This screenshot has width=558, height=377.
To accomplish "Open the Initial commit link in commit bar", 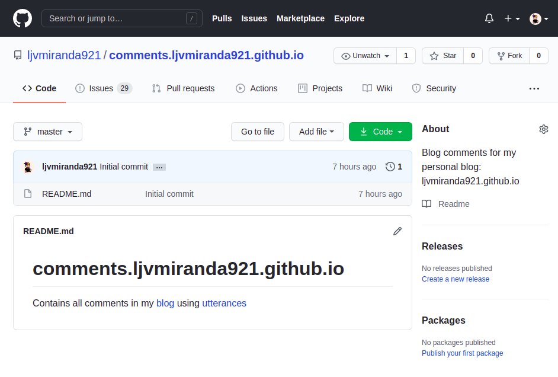I will point(124,167).
